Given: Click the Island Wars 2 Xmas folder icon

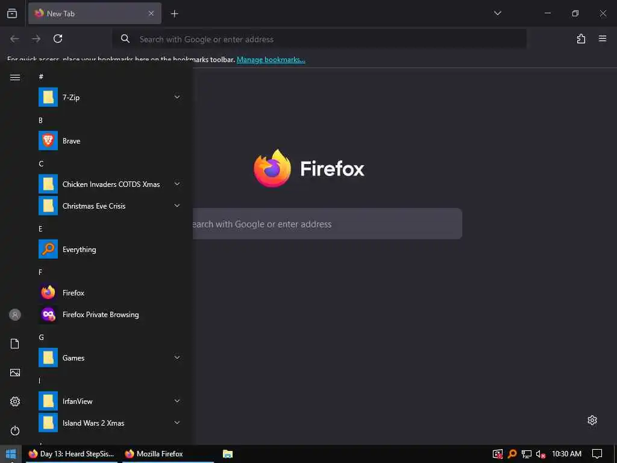Looking at the screenshot, I should tap(48, 423).
